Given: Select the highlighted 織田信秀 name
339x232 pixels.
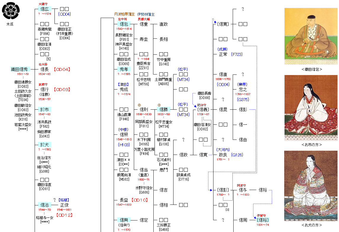Looking at the screenshot, I should tap(20, 69).
